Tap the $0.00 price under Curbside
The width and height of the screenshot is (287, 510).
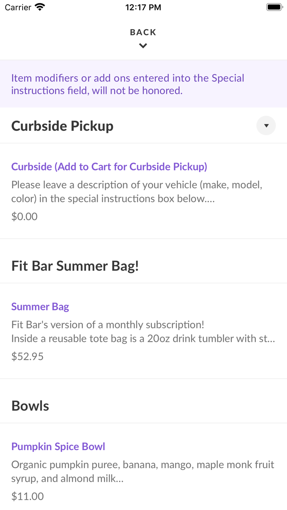[24, 216]
